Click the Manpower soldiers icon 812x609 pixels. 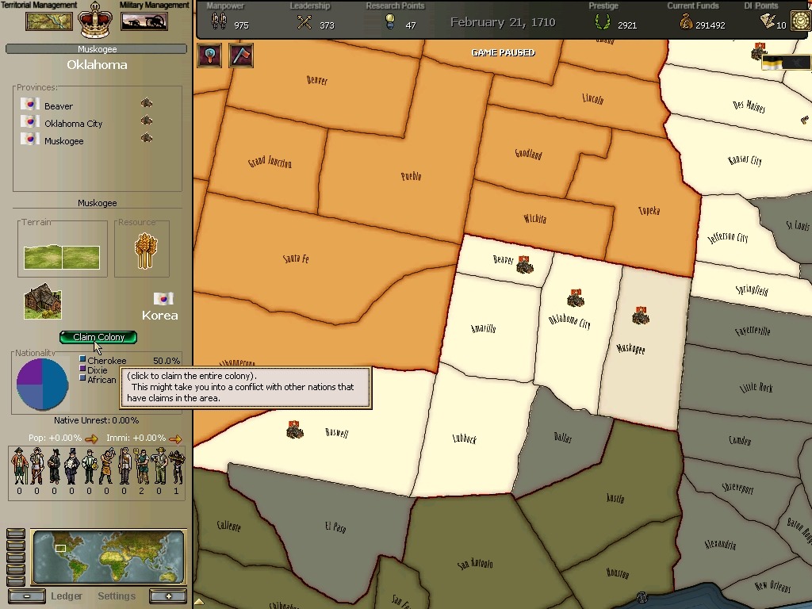(219, 21)
